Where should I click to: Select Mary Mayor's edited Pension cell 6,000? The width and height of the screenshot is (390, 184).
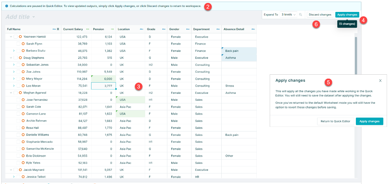tap(103, 79)
